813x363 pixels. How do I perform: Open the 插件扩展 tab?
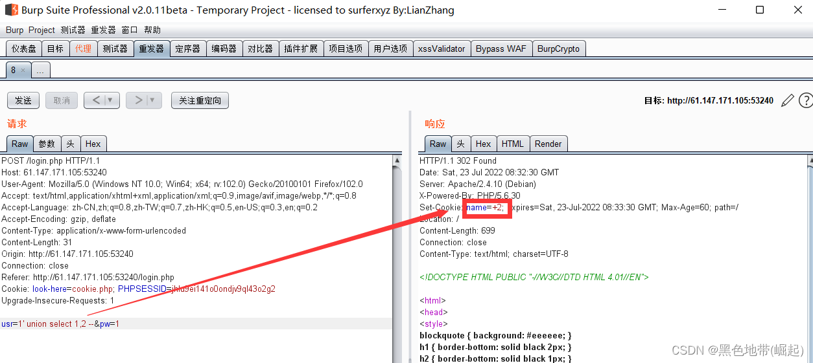[x=301, y=49]
